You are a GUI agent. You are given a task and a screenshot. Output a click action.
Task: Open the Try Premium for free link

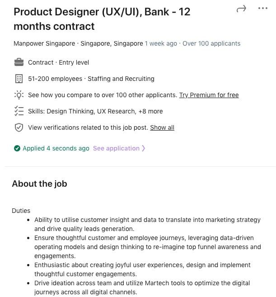point(209,95)
